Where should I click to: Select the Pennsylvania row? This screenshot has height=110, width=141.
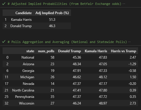tap(70, 96)
